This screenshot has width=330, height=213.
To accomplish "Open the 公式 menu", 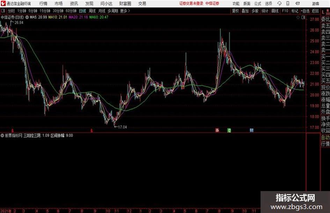I will click(x=258, y=3).
